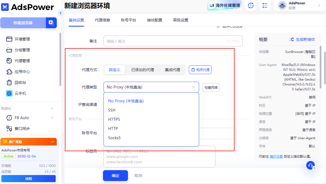Click the AdsPower logo

coord(28,7)
